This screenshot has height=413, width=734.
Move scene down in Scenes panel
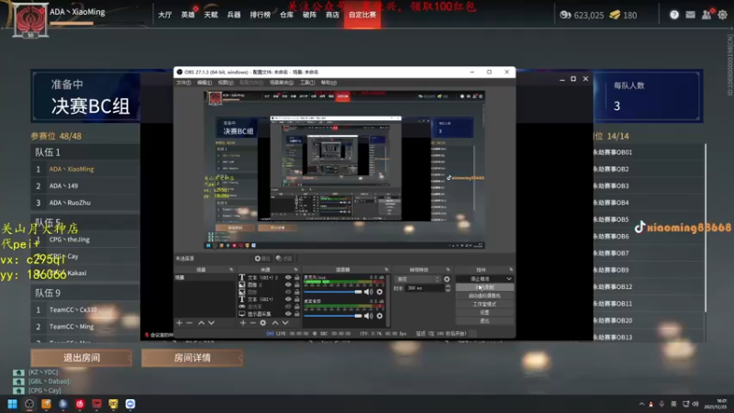pos(212,323)
